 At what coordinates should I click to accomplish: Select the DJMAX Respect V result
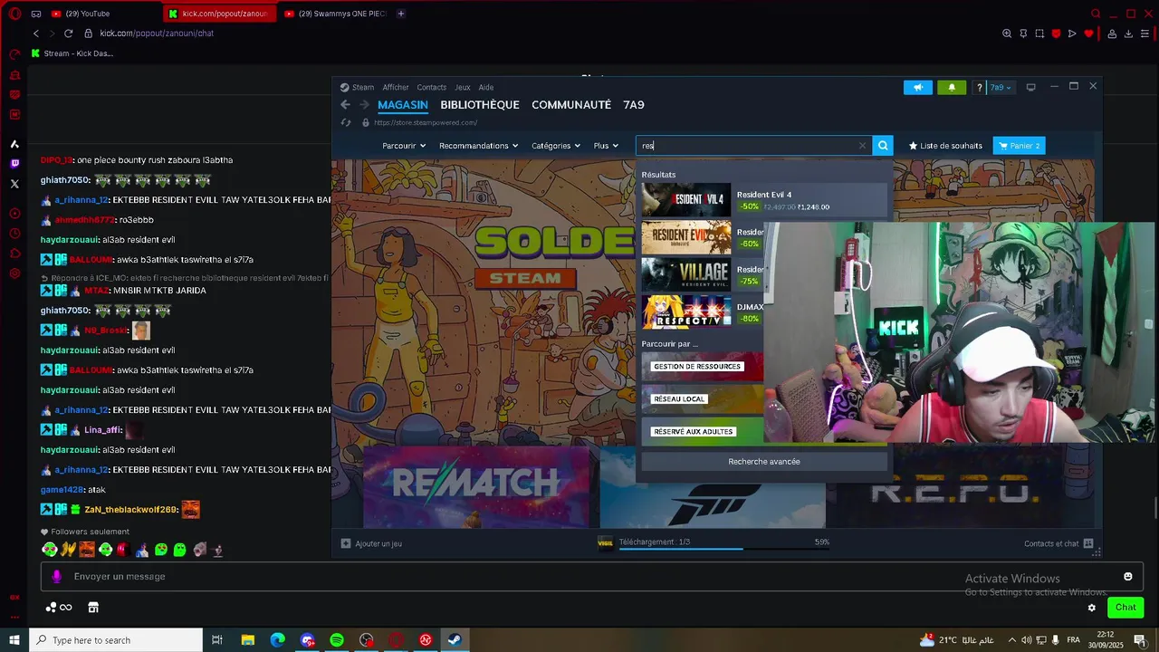click(x=703, y=312)
